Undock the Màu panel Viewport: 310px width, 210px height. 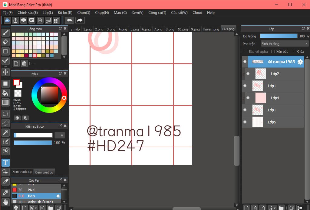pos(60,73)
